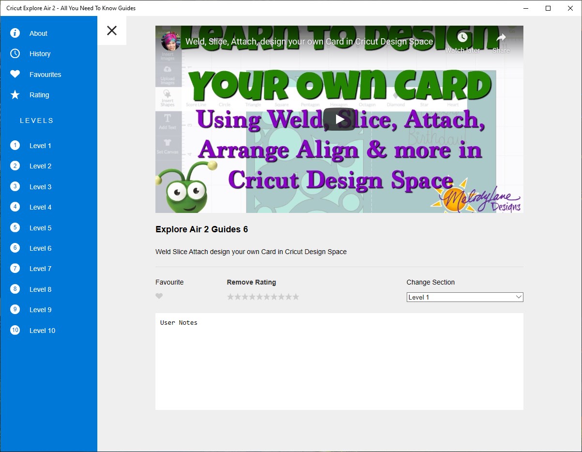Rate the guide one star
582x452 pixels.
pyautogui.click(x=230, y=297)
